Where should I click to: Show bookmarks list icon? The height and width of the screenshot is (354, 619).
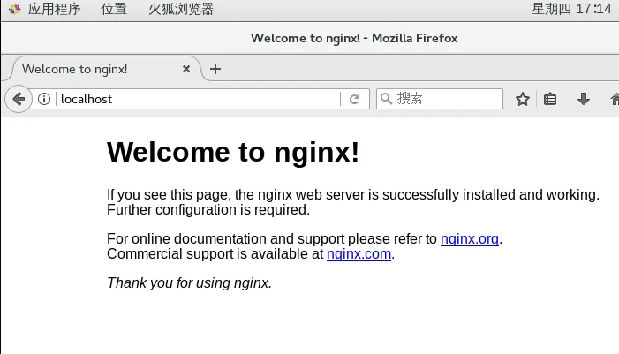coord(550,99)
